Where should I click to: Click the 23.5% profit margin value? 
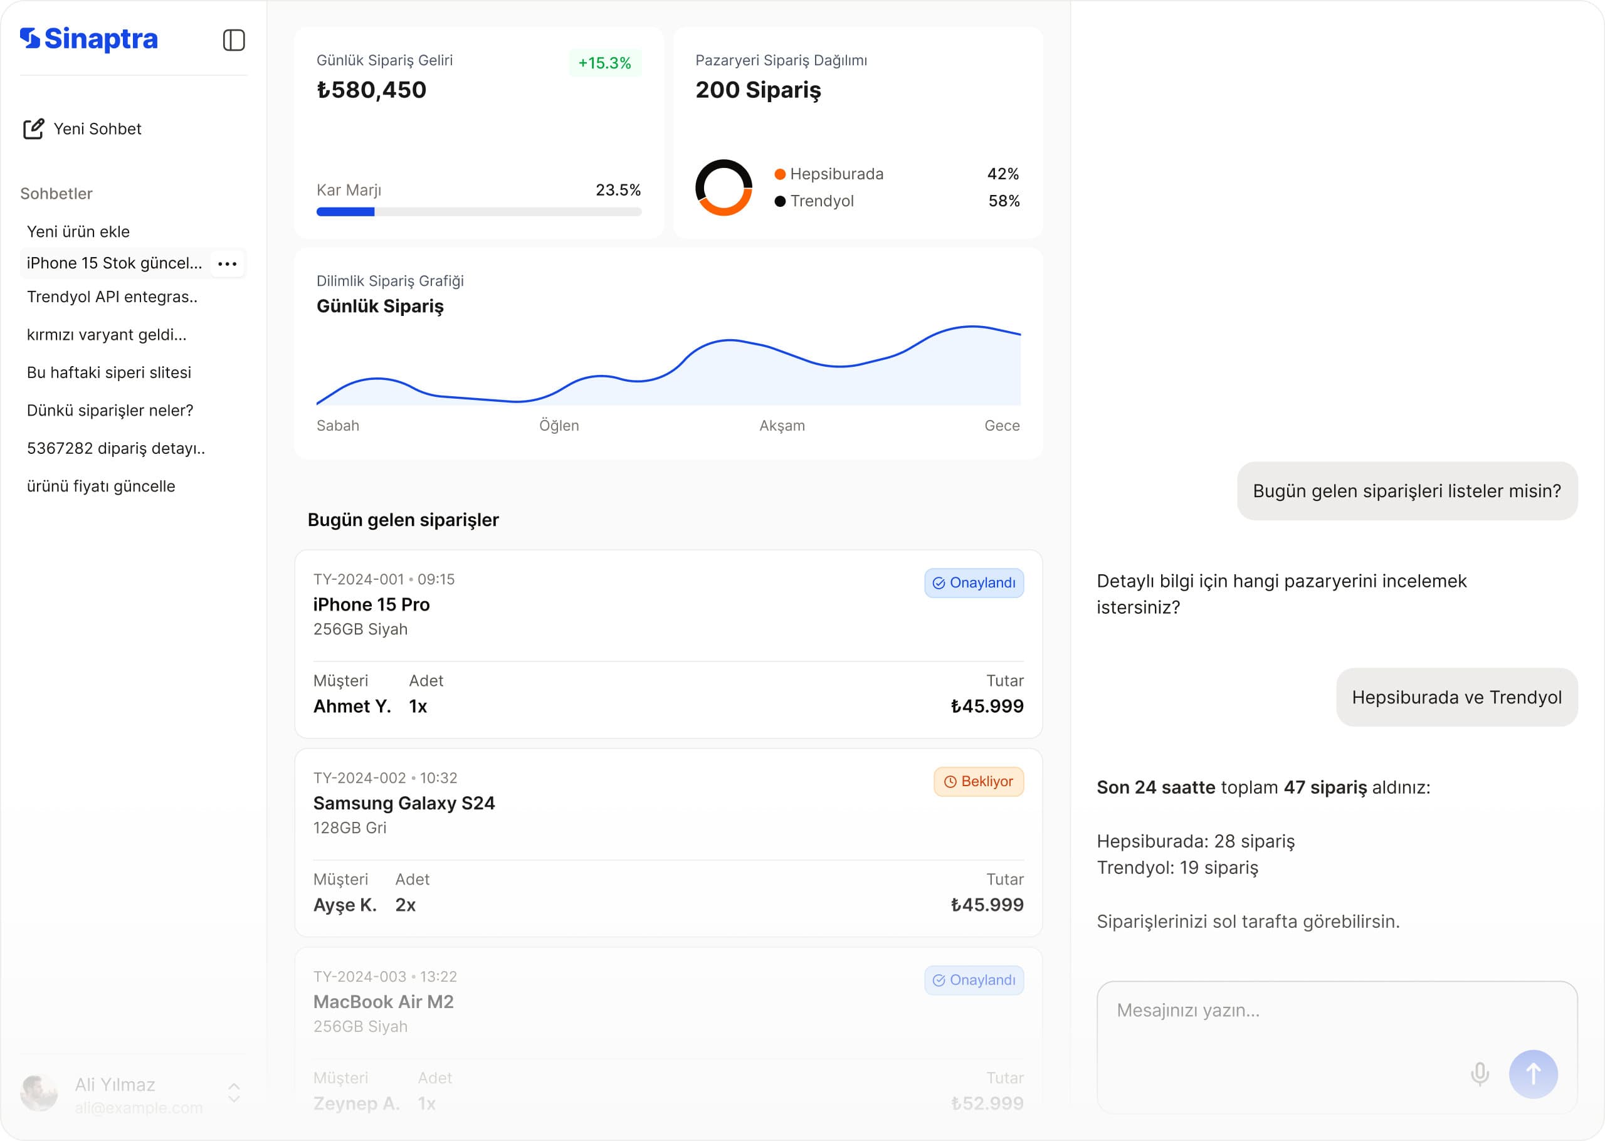(x=618, y=190)
